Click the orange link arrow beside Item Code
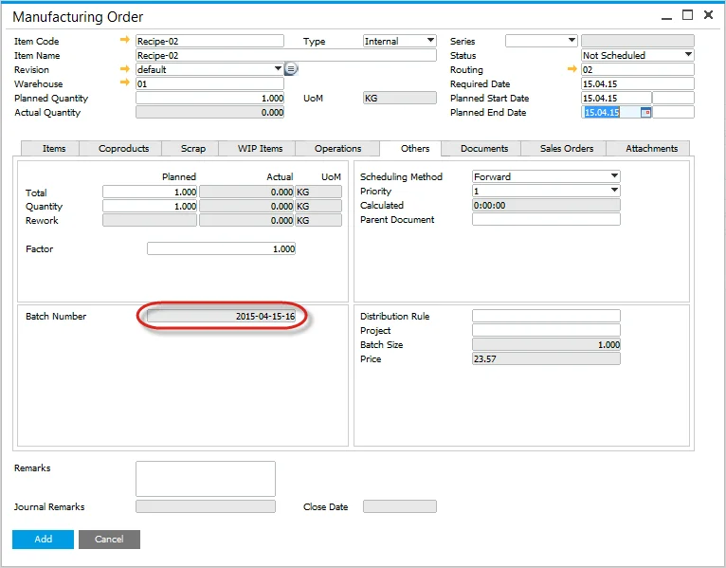The height and width of the screenshot is (568, 726). click(x=125, y=41)
